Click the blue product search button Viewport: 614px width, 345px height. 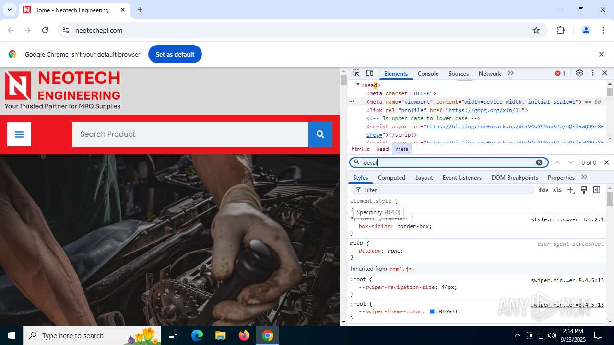pos(320,134)
